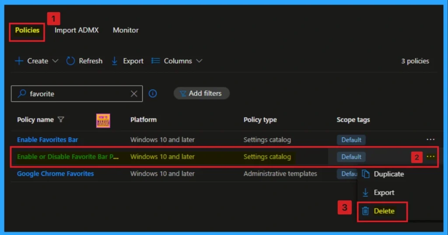The image size is (448, 235).
Task: Choose Export in the context menu
Action: click(384, 193)
